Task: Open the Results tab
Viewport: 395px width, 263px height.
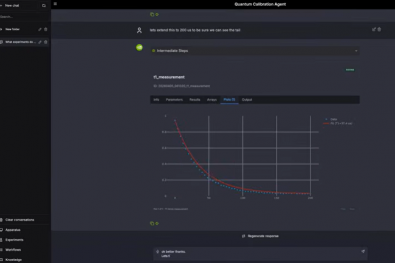Action: pyautogui.click(x=194, y=100)
